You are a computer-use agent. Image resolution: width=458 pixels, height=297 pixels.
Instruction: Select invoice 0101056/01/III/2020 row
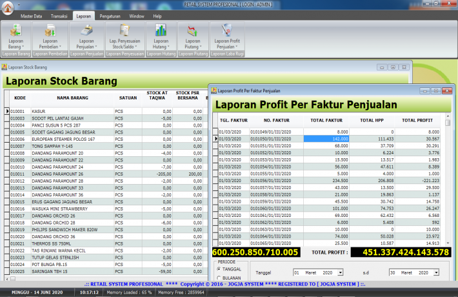click(x=330, y=181)
